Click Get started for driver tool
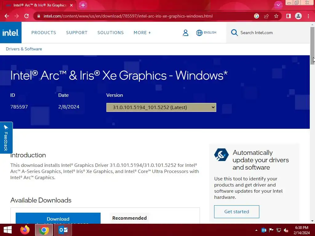Viewport: 315px width, 236px height. coord(237,212)
